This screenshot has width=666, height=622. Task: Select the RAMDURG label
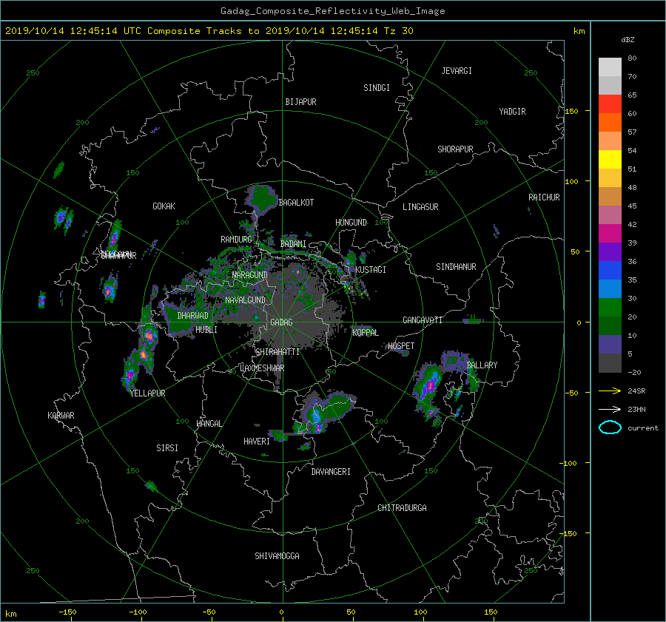click(236, 240)
